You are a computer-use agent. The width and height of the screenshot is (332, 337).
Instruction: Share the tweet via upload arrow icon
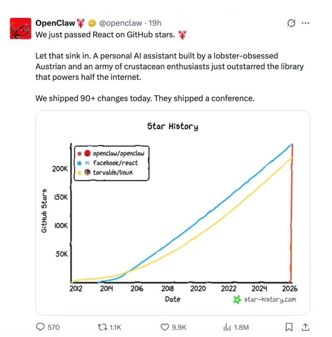pyautogui.click(x=305, y=327)
